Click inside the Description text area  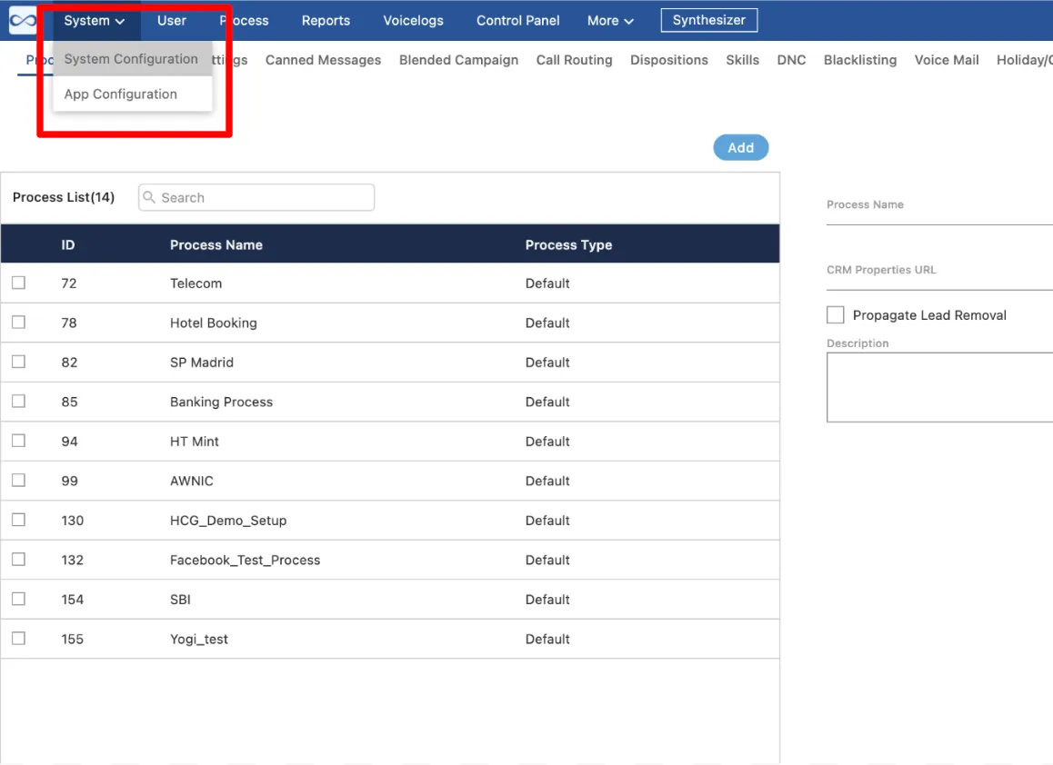[x=939, y=387]
